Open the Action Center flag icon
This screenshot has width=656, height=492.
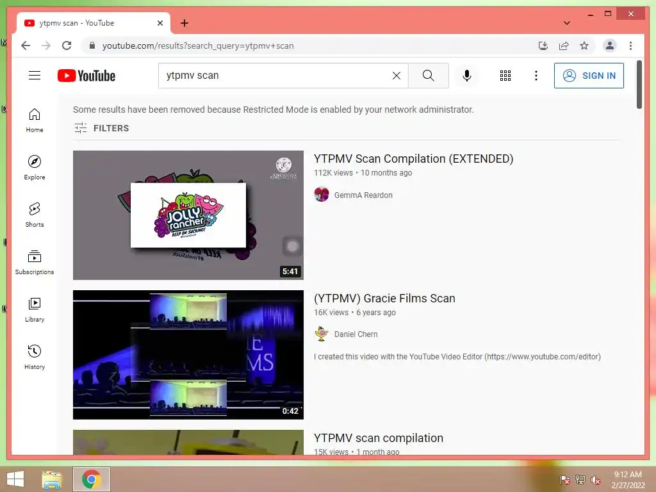(x=564, y=479)
